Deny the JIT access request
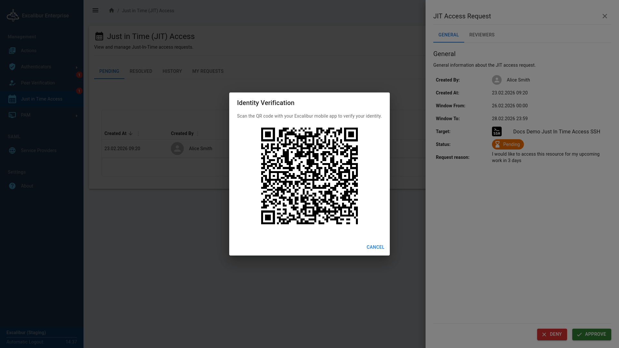The width and height of the screenshot is (619, 348). pyautogui.click(x=552, y=334)
